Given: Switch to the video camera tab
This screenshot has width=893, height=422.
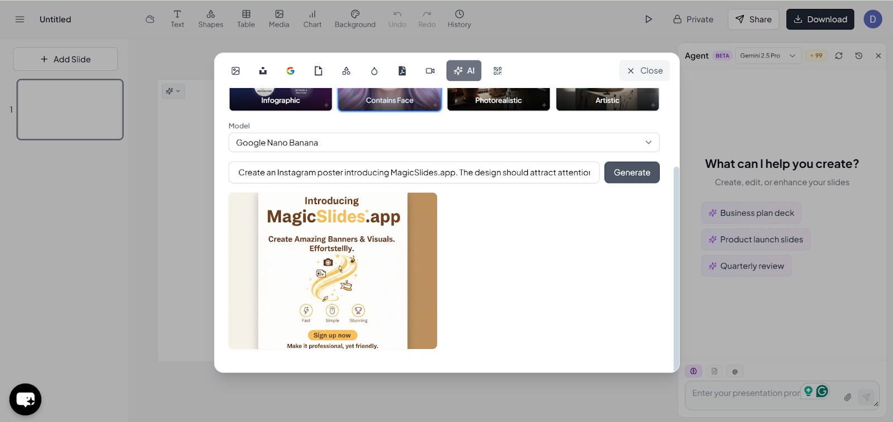Looking at the screenshot, I should tap(430, 71).
